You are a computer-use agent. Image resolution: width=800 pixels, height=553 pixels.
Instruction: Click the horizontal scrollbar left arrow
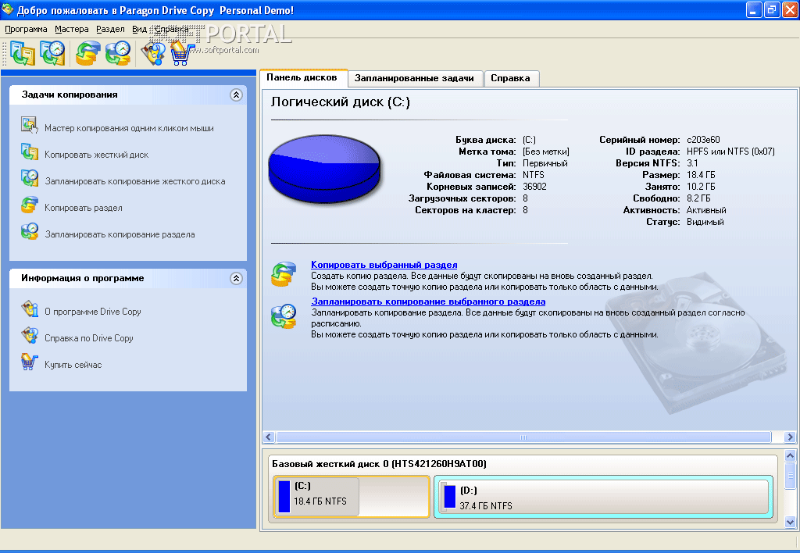[269, 437]
